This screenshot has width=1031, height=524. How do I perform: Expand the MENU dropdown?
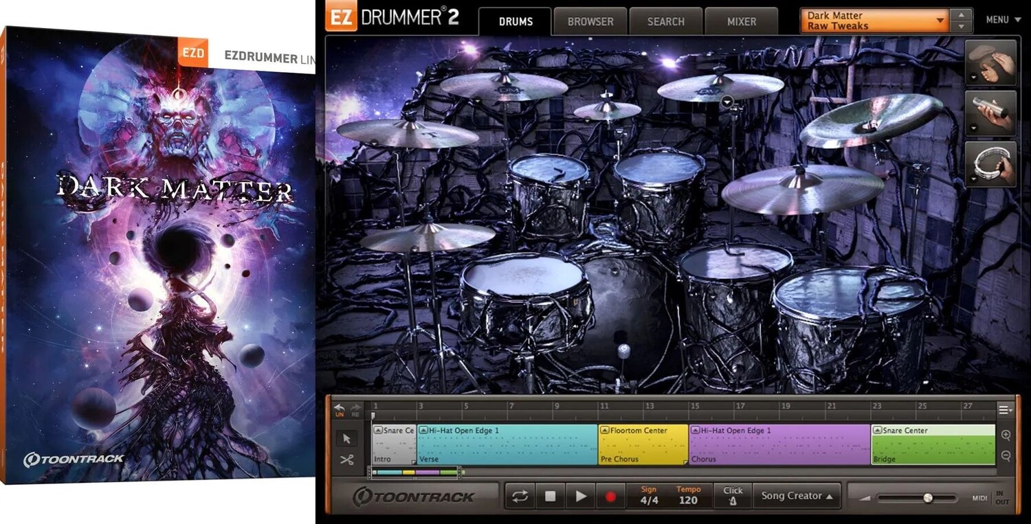pyautogui.click(x=1003, y=20)
